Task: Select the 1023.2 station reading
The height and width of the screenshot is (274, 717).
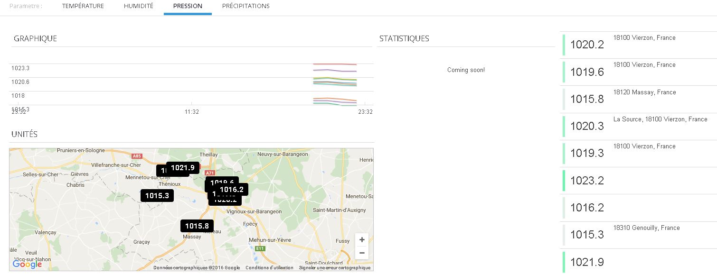Action: coord(587,181)
